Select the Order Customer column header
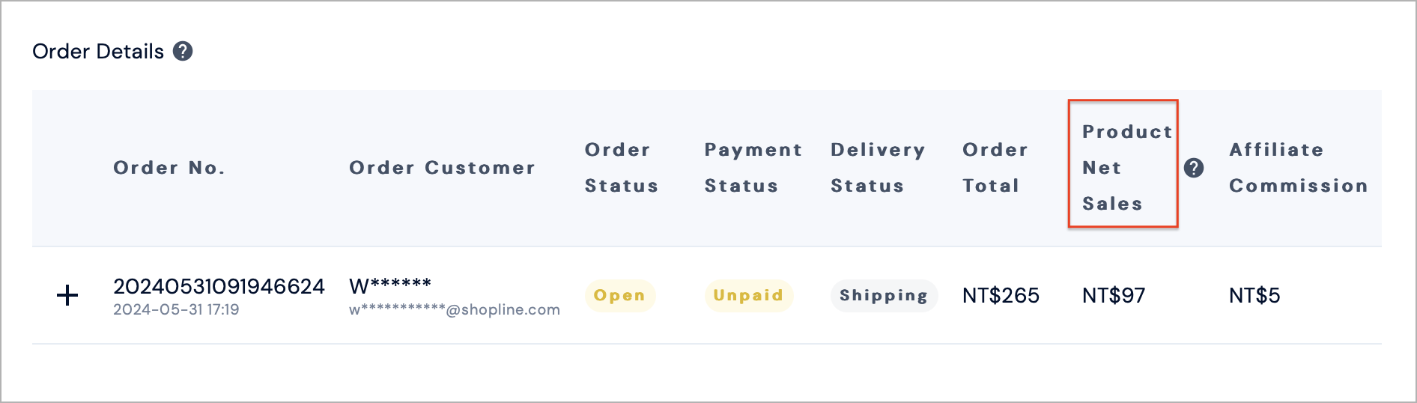1417x403 pixels. (443, 168)
